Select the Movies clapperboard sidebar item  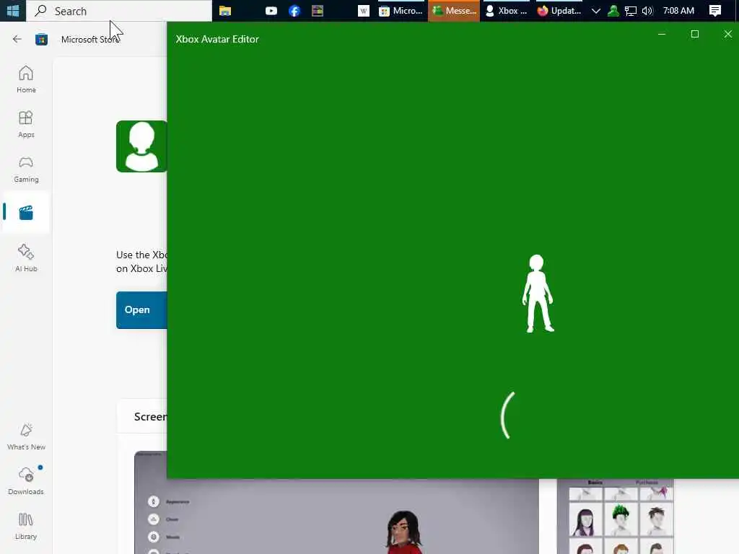26,213
